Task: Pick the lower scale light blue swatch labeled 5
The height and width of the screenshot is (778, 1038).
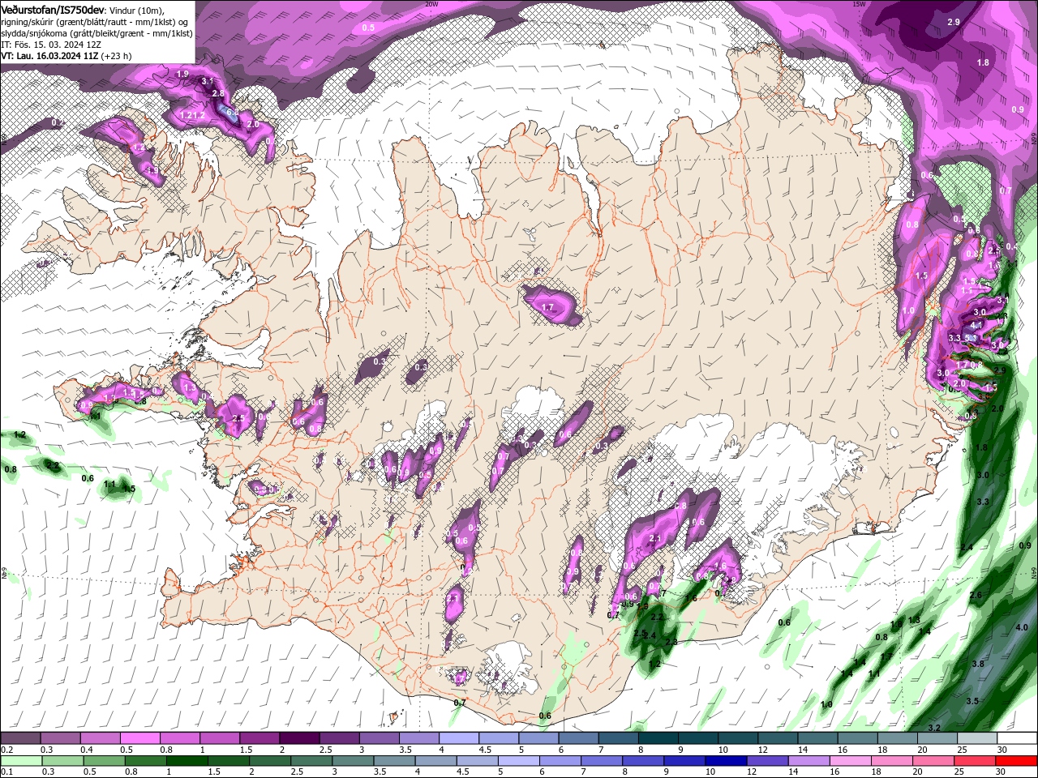Action: click(520, 761)
